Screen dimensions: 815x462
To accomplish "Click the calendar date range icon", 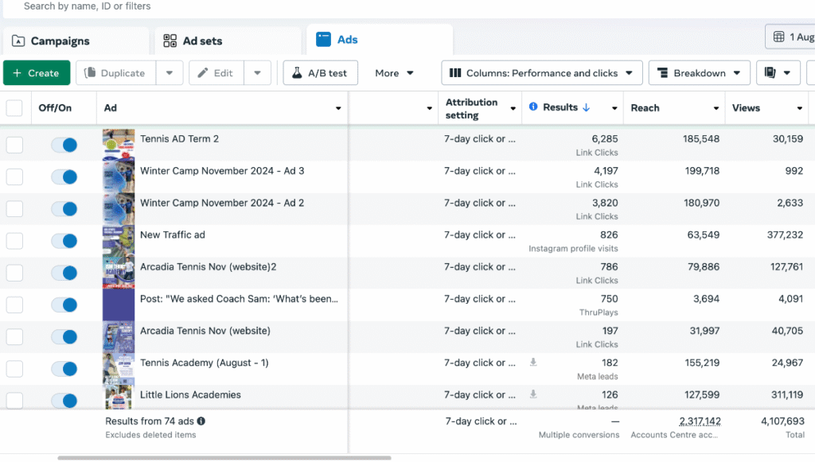I will 778,37.
